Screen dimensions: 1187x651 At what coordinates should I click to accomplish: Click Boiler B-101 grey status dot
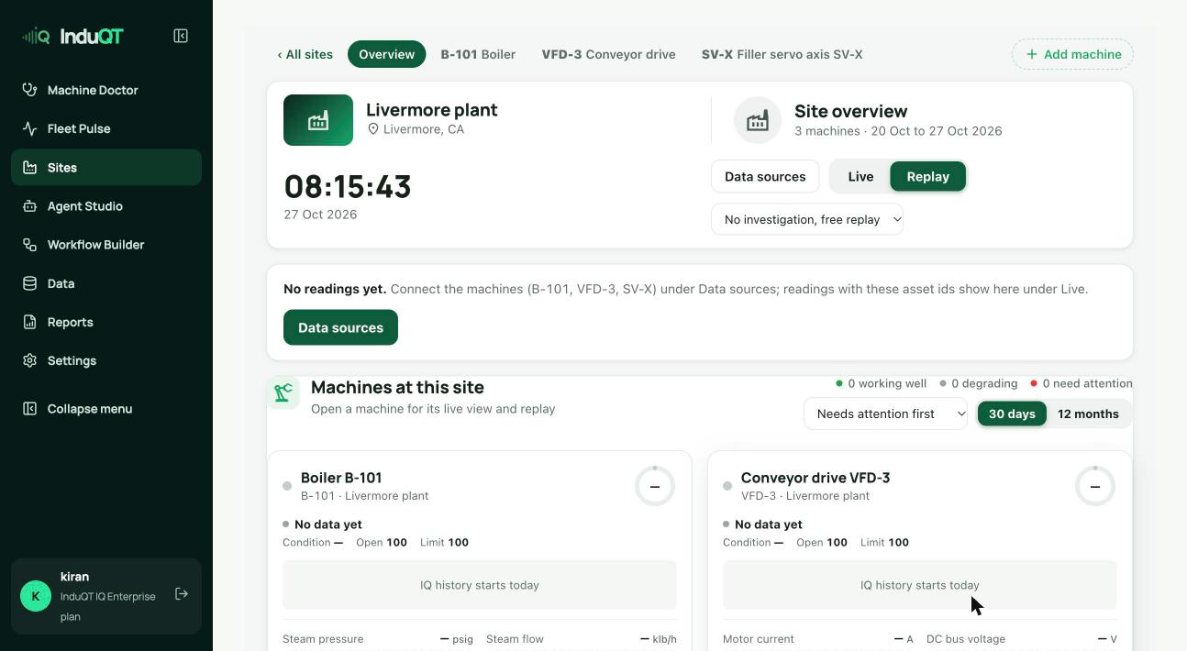pos(287,486)
